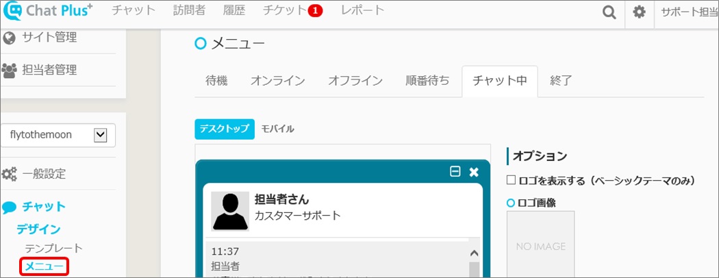Open 担当者管理 in the sidebar

pos(49,71)
